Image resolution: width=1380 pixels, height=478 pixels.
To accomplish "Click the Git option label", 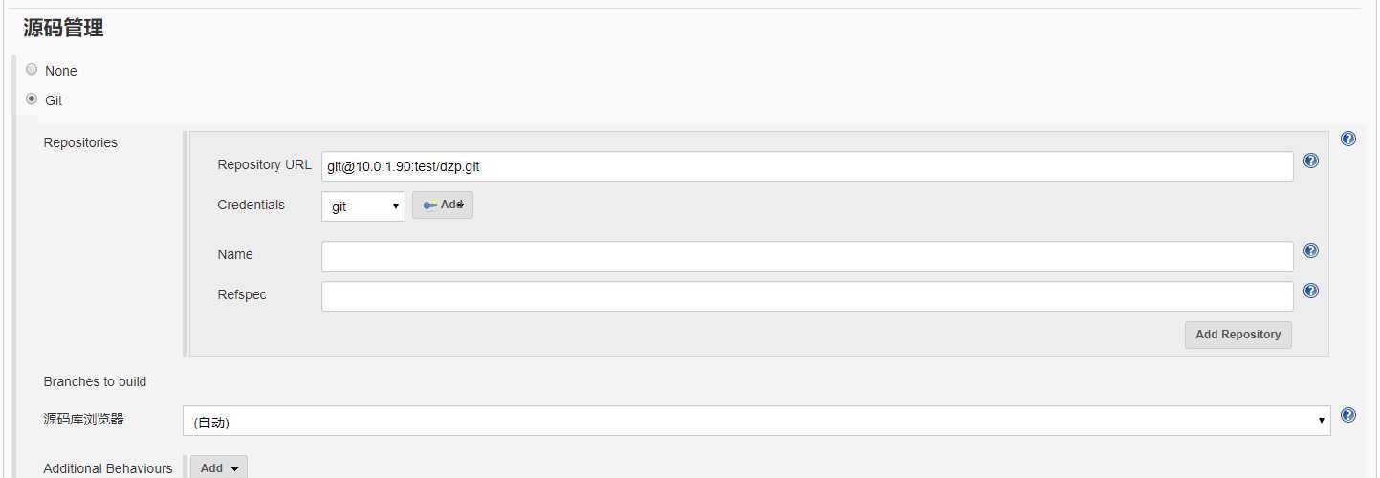I will pos(54,100).
